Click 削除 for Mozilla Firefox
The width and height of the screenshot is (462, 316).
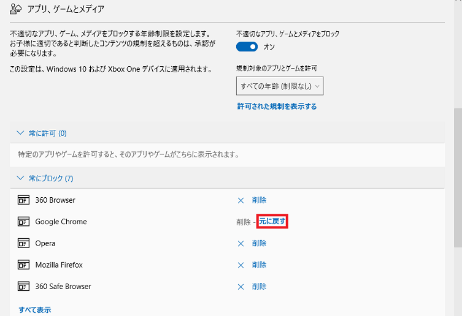click(260, 265)
